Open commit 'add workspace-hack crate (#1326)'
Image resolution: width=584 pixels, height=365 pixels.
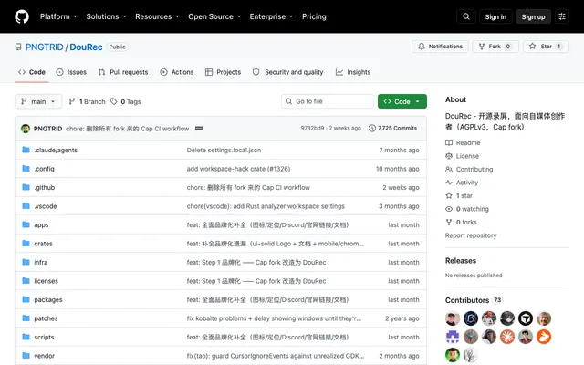coord(238,168)
